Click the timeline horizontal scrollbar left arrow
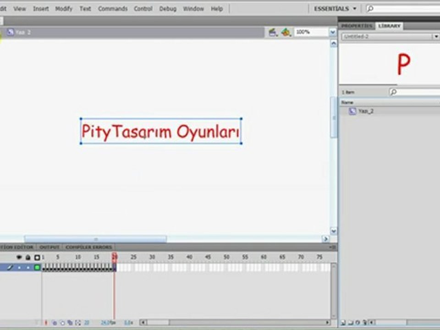 [143, 323]
